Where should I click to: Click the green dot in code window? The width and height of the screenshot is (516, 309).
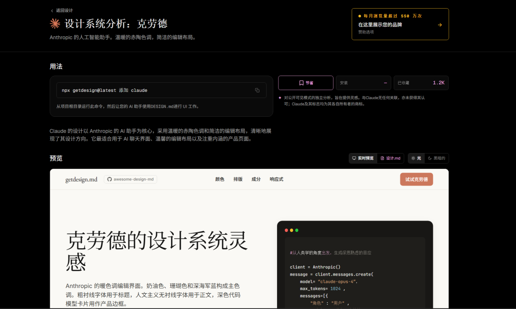pyautogui.click(x=297, y=230)
